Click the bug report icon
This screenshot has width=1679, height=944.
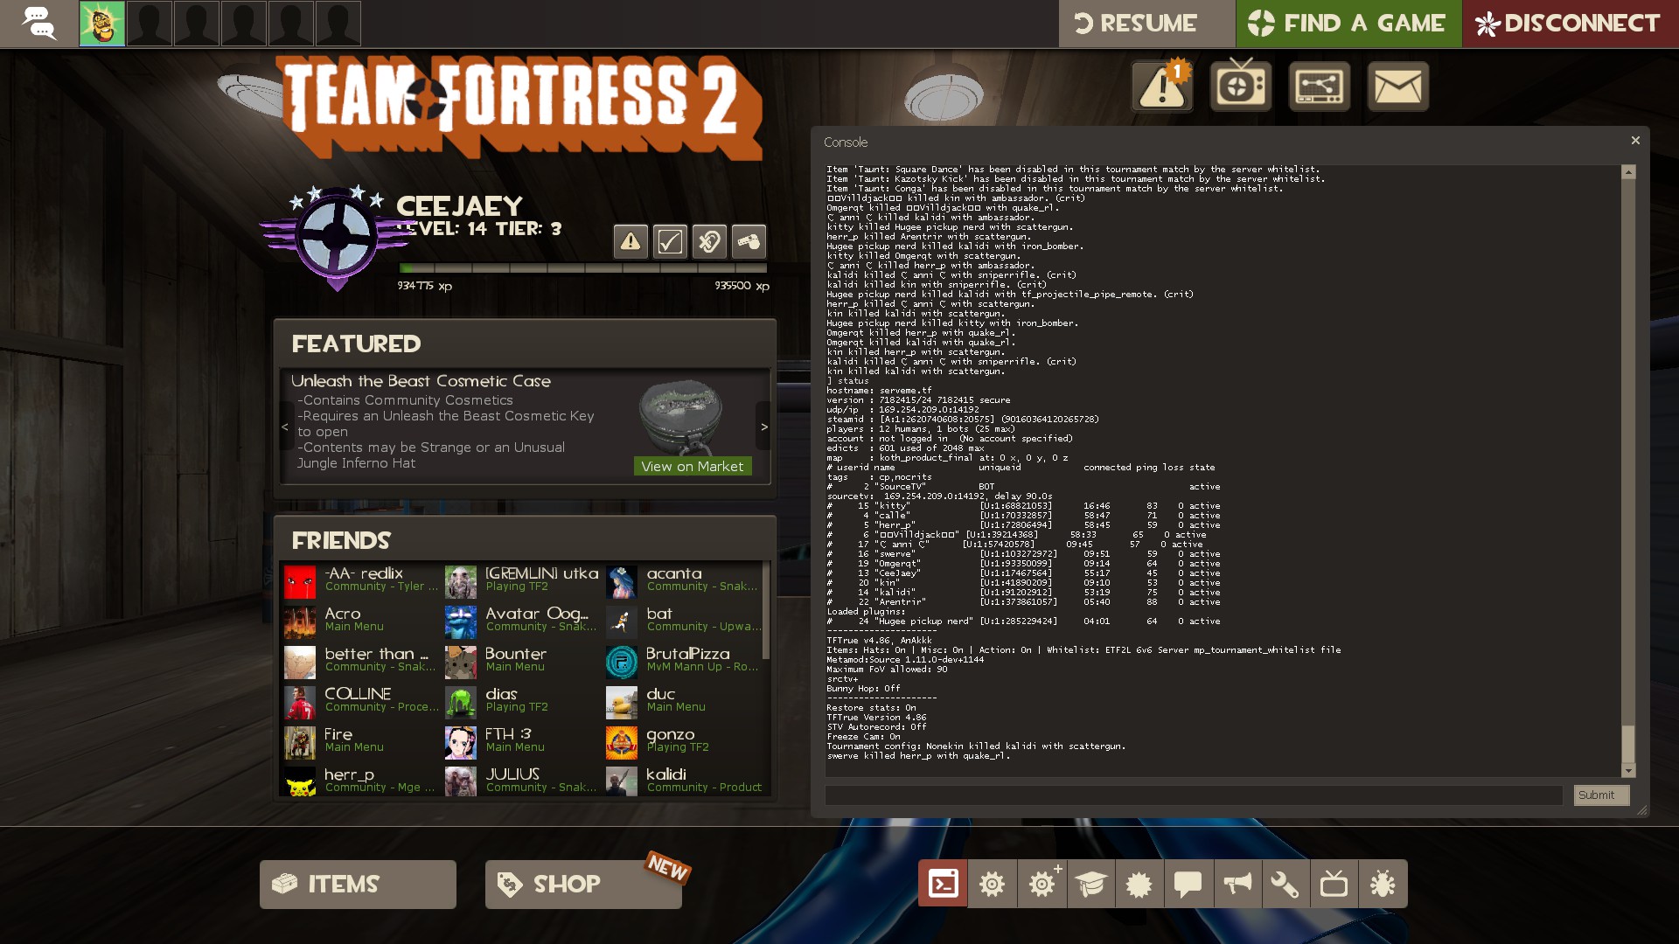tap(1383, 884)
